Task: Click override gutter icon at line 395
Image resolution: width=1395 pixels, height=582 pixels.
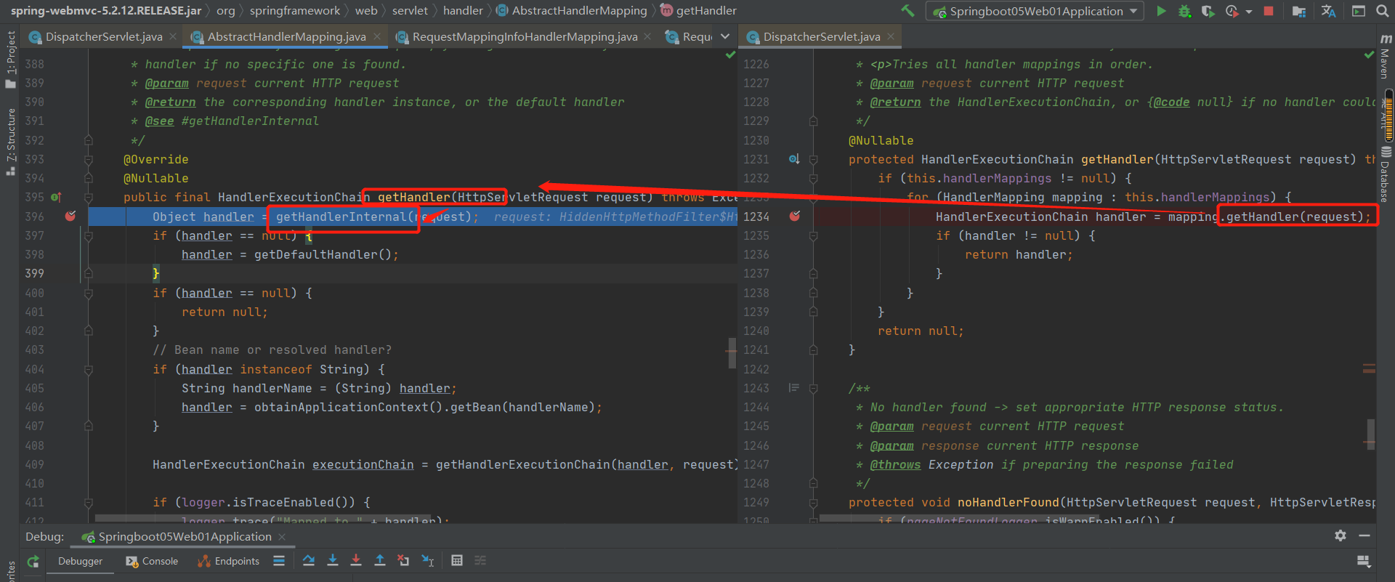Action: point(56,197)
